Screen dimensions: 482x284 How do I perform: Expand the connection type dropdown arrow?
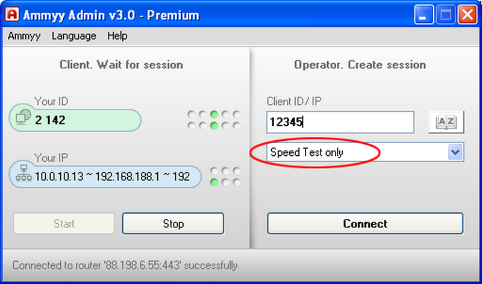455,152
